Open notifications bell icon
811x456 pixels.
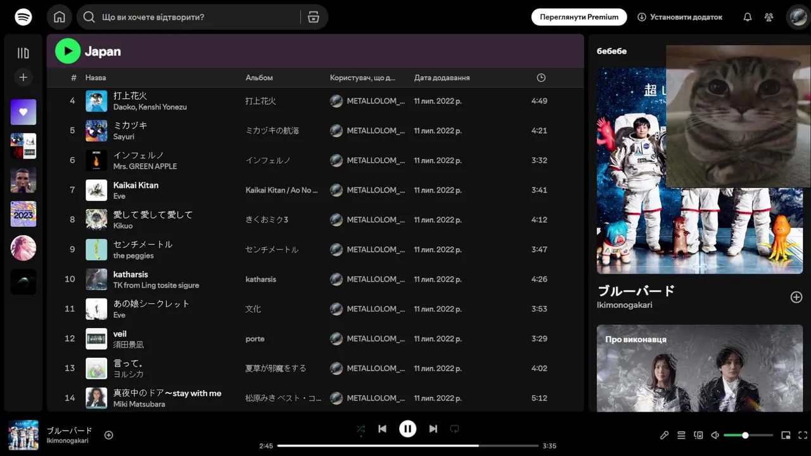748,17
